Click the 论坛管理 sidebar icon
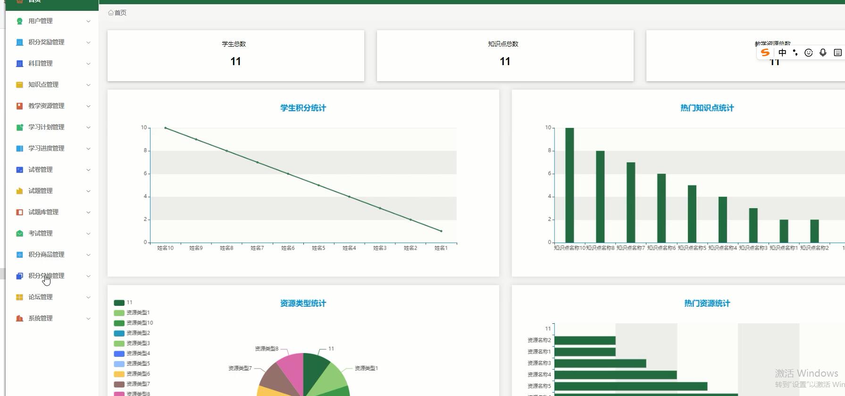Viewport: 845px width, 396px height. (19, 297)
